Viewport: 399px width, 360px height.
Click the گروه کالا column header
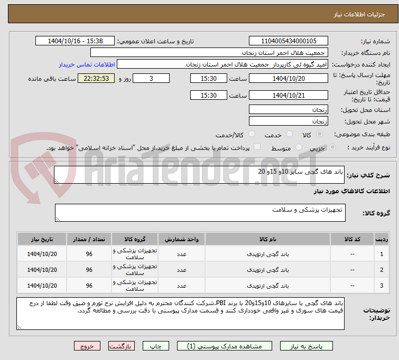(x=135, y=239)
